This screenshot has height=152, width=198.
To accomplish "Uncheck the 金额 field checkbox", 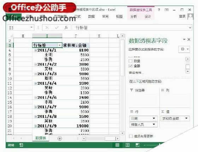I will click(130, 66).
